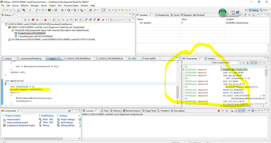Click Link with Editor icon in toolbar

click(x=30, y=10)
